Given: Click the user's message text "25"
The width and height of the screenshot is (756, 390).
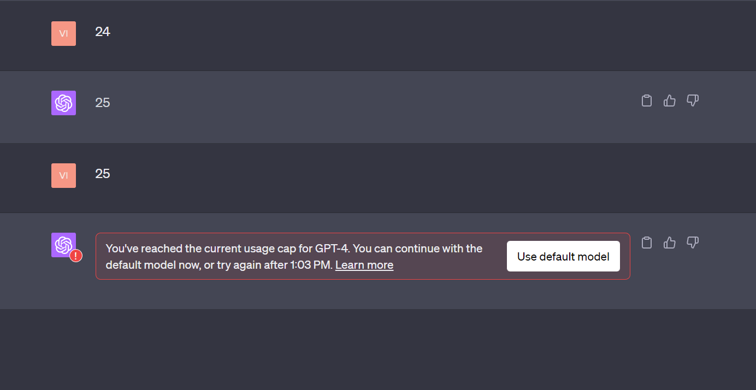Looking at the screenshot, I should (103, 174).
